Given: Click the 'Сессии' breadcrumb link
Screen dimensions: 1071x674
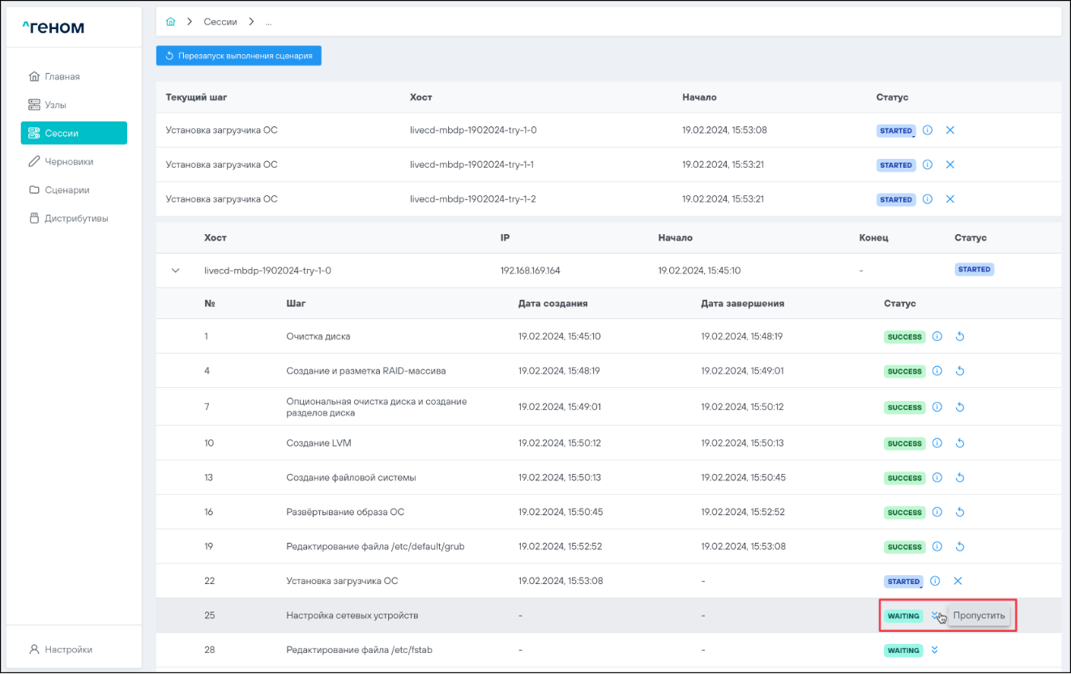Looking at the screenshot, I should 220,22.
